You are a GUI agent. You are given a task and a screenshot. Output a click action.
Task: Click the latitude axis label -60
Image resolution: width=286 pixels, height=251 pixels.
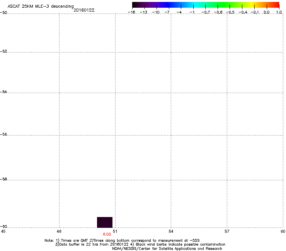tap(3, 227)
